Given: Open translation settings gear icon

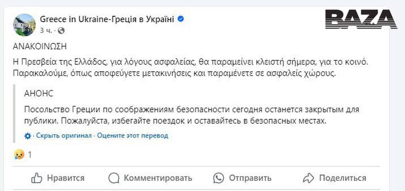Looking at the screenshot, I should pyautogui.click(x=27, y=136).
